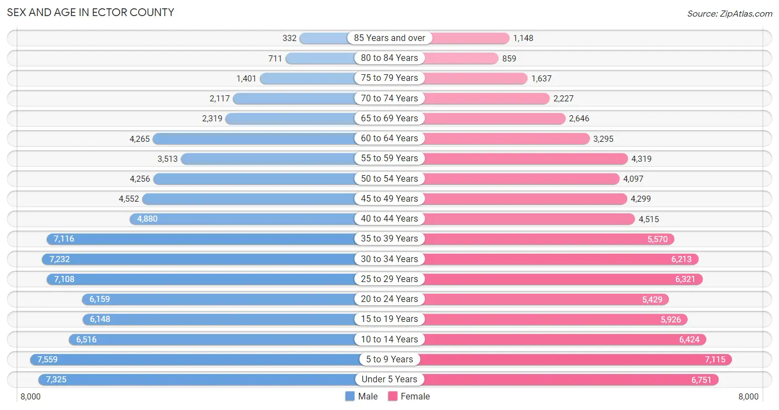Toggle the Male series legend label
779x410 pixels.
click(x=368, y=396)
